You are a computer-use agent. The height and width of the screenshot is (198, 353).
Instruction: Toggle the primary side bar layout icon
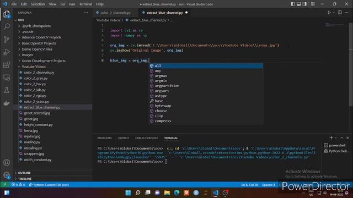[x=293, y=4]
